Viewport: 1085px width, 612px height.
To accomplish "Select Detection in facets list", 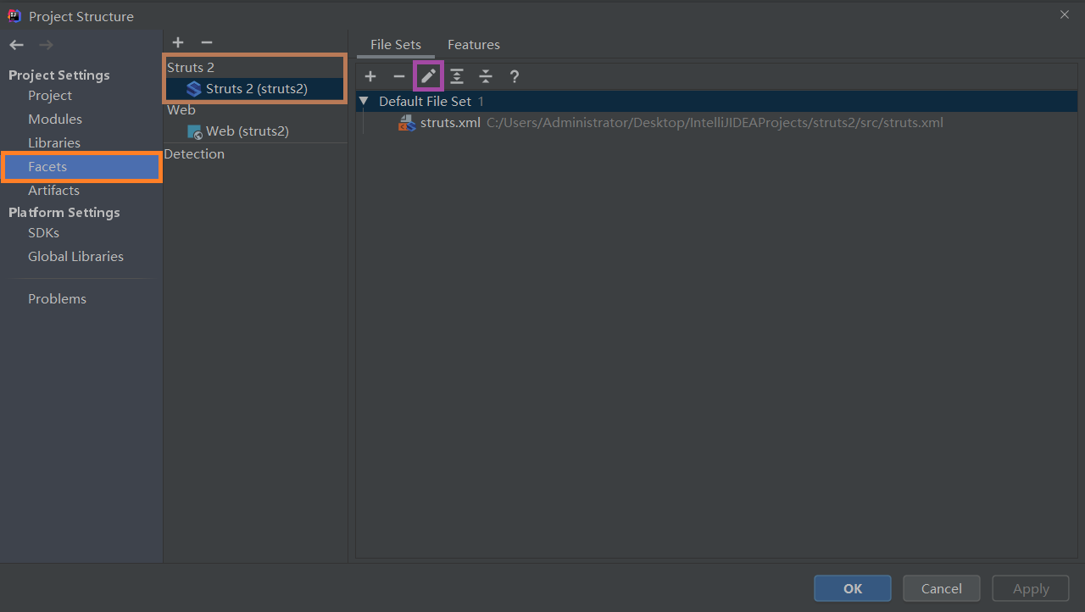I will [x=194, y=154].
